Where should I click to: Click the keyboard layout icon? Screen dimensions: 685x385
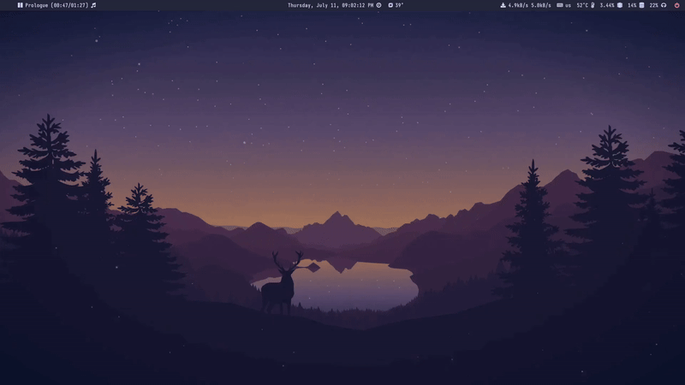pos(560,5)
